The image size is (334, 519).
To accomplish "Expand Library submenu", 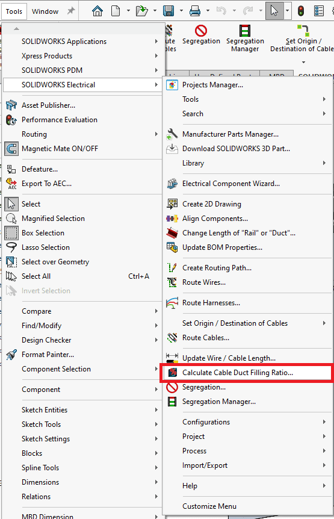I will (248, 163).
